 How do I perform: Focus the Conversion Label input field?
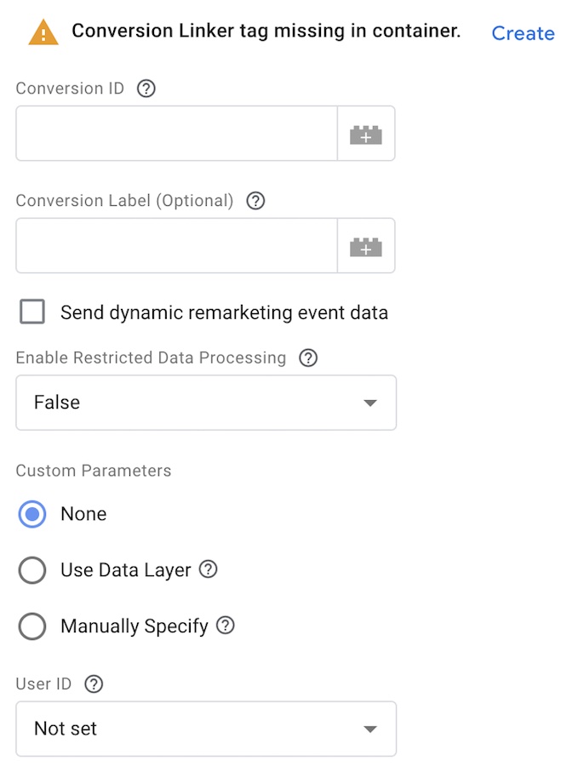click(176, 247)
